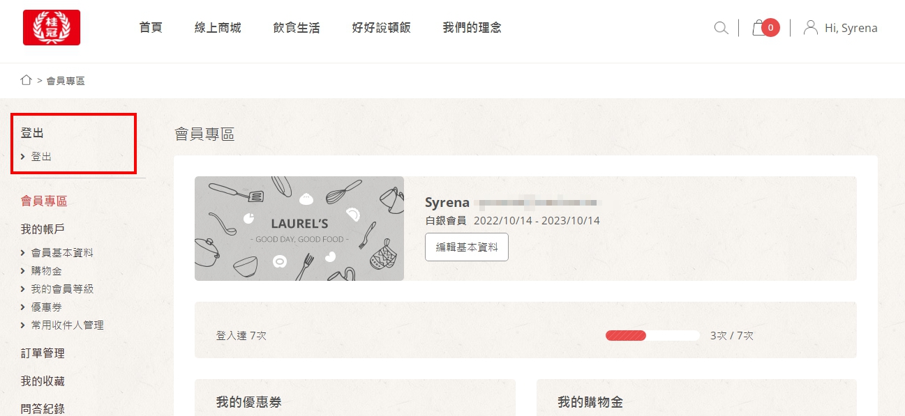Click the user profile icon near Hi, Syrena
Screen dimensions: 905x416
pos(811,28)
